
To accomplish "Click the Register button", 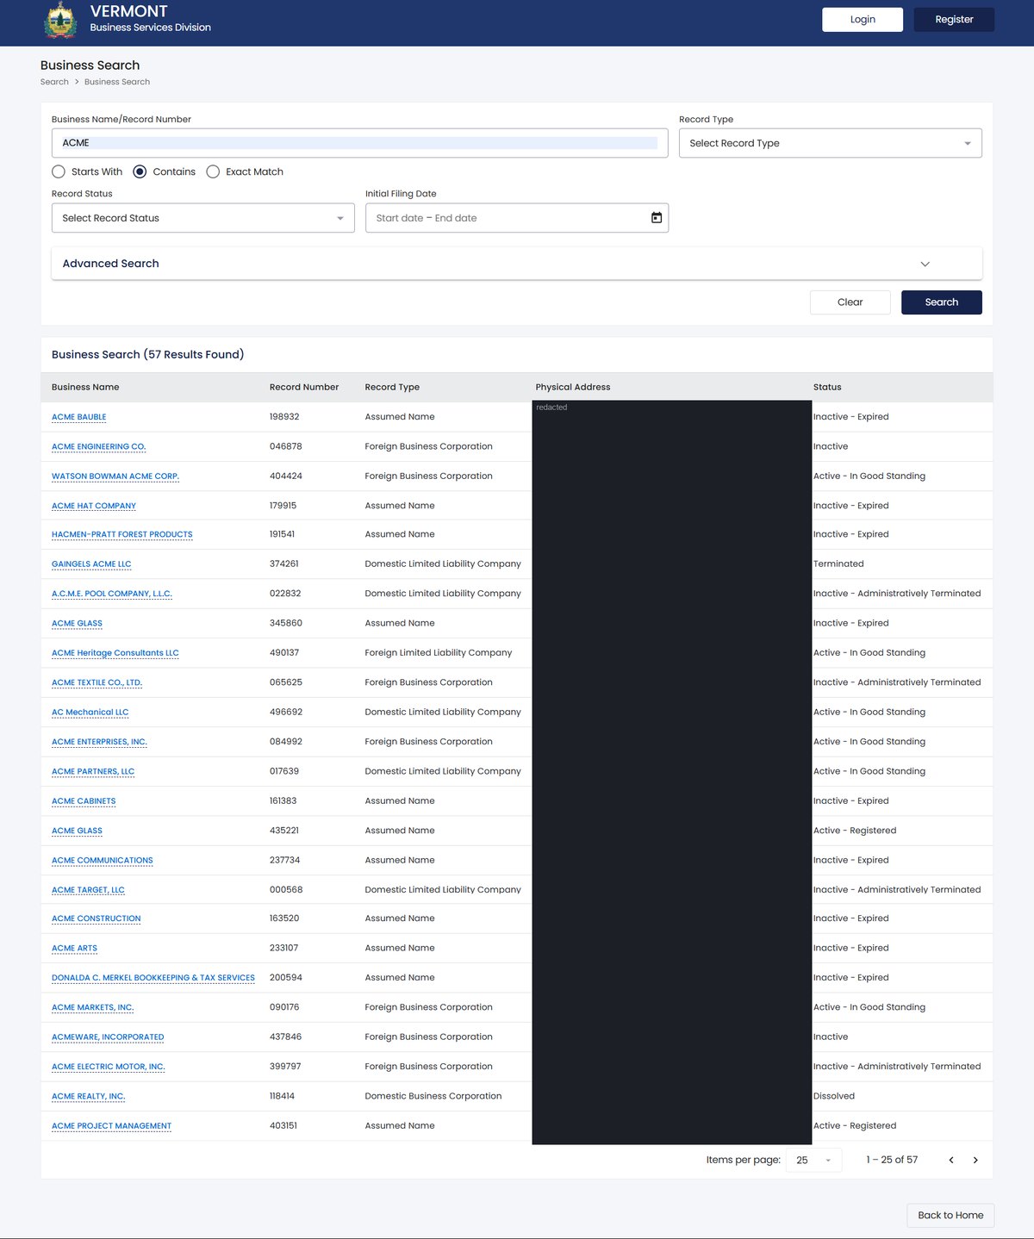I will [955, 20].
